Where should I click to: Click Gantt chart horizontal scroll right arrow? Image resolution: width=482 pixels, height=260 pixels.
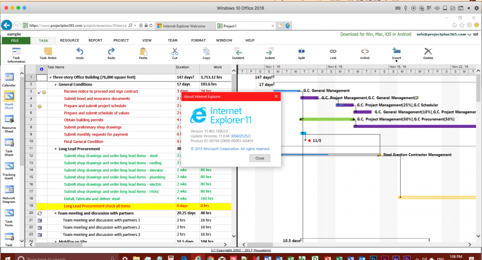(469, 244)
